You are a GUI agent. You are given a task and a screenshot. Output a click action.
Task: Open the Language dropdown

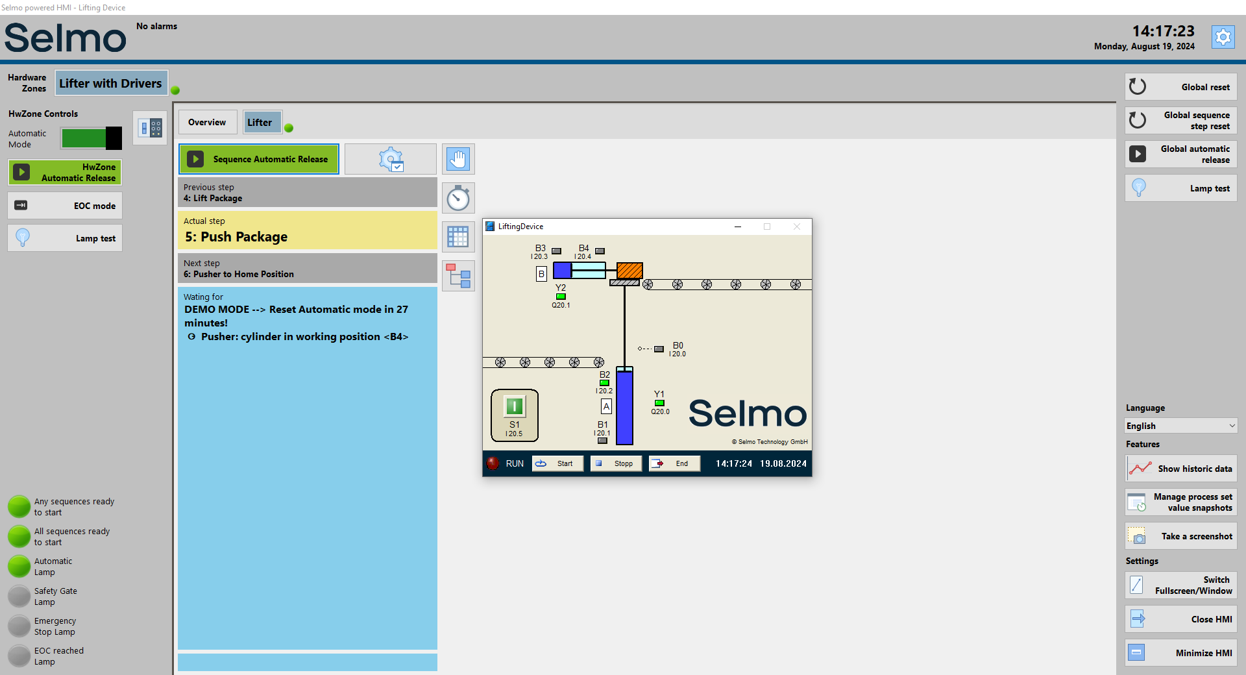tap(1180, 426)
